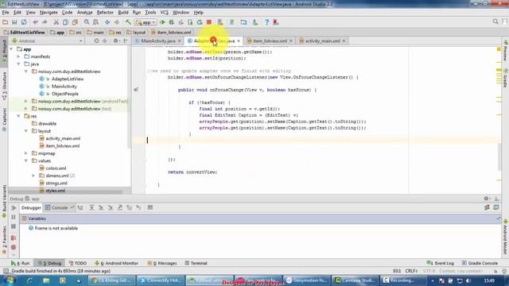This screenshot has width=509, height=286.
Task: Click Scroll from Source target icon
Action: pyautogui.click(x=96, y=41)
